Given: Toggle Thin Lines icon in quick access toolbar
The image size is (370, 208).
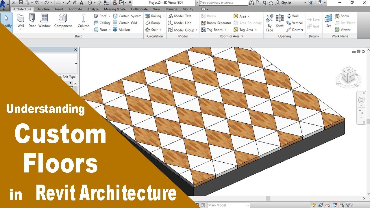Looking at the screenshot, I should (x=106, y=3).
